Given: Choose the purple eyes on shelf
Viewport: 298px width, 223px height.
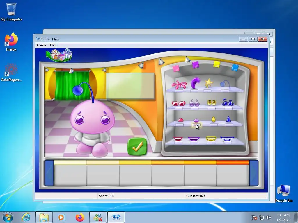Looking at the screenshot, I should pyautogui.click(x=194, y=103).
